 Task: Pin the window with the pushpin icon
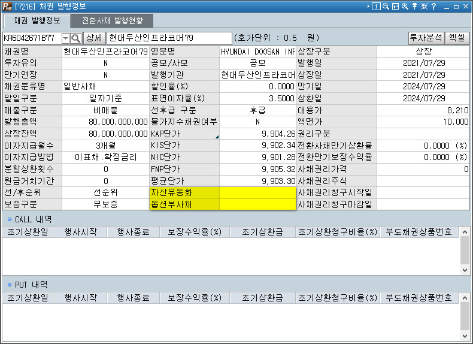[414, 7]
